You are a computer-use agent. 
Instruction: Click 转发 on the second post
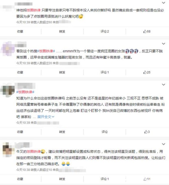click(x=62, y=72)
